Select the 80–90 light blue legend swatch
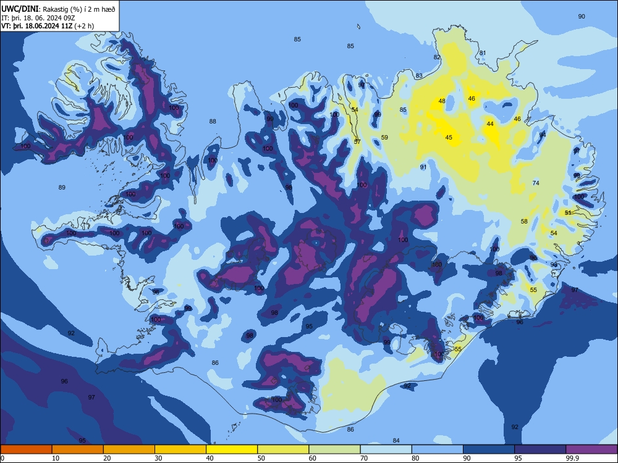 (x=438, y=449)
